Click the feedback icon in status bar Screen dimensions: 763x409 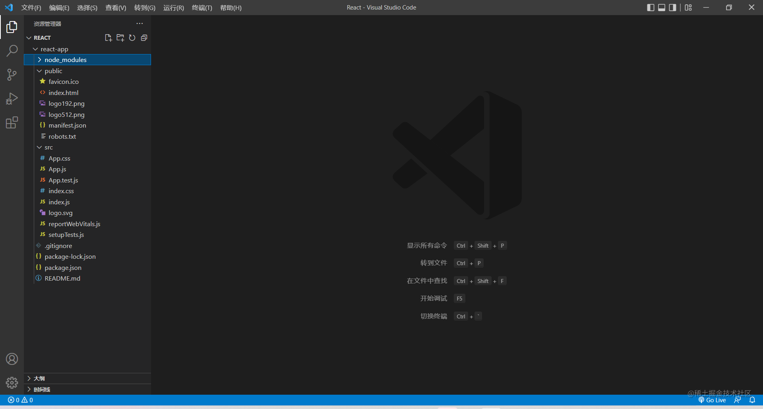[738, 400]
